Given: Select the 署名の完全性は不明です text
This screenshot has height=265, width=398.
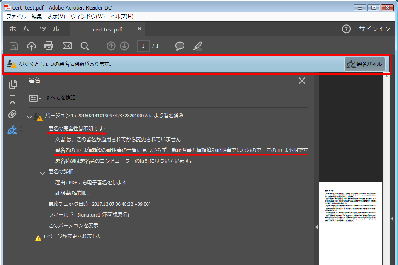Looking at the screenshot, I should pyautogui.click(x=77, y=129).
